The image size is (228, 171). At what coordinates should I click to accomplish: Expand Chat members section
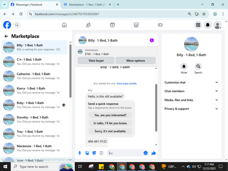[191, 91]
